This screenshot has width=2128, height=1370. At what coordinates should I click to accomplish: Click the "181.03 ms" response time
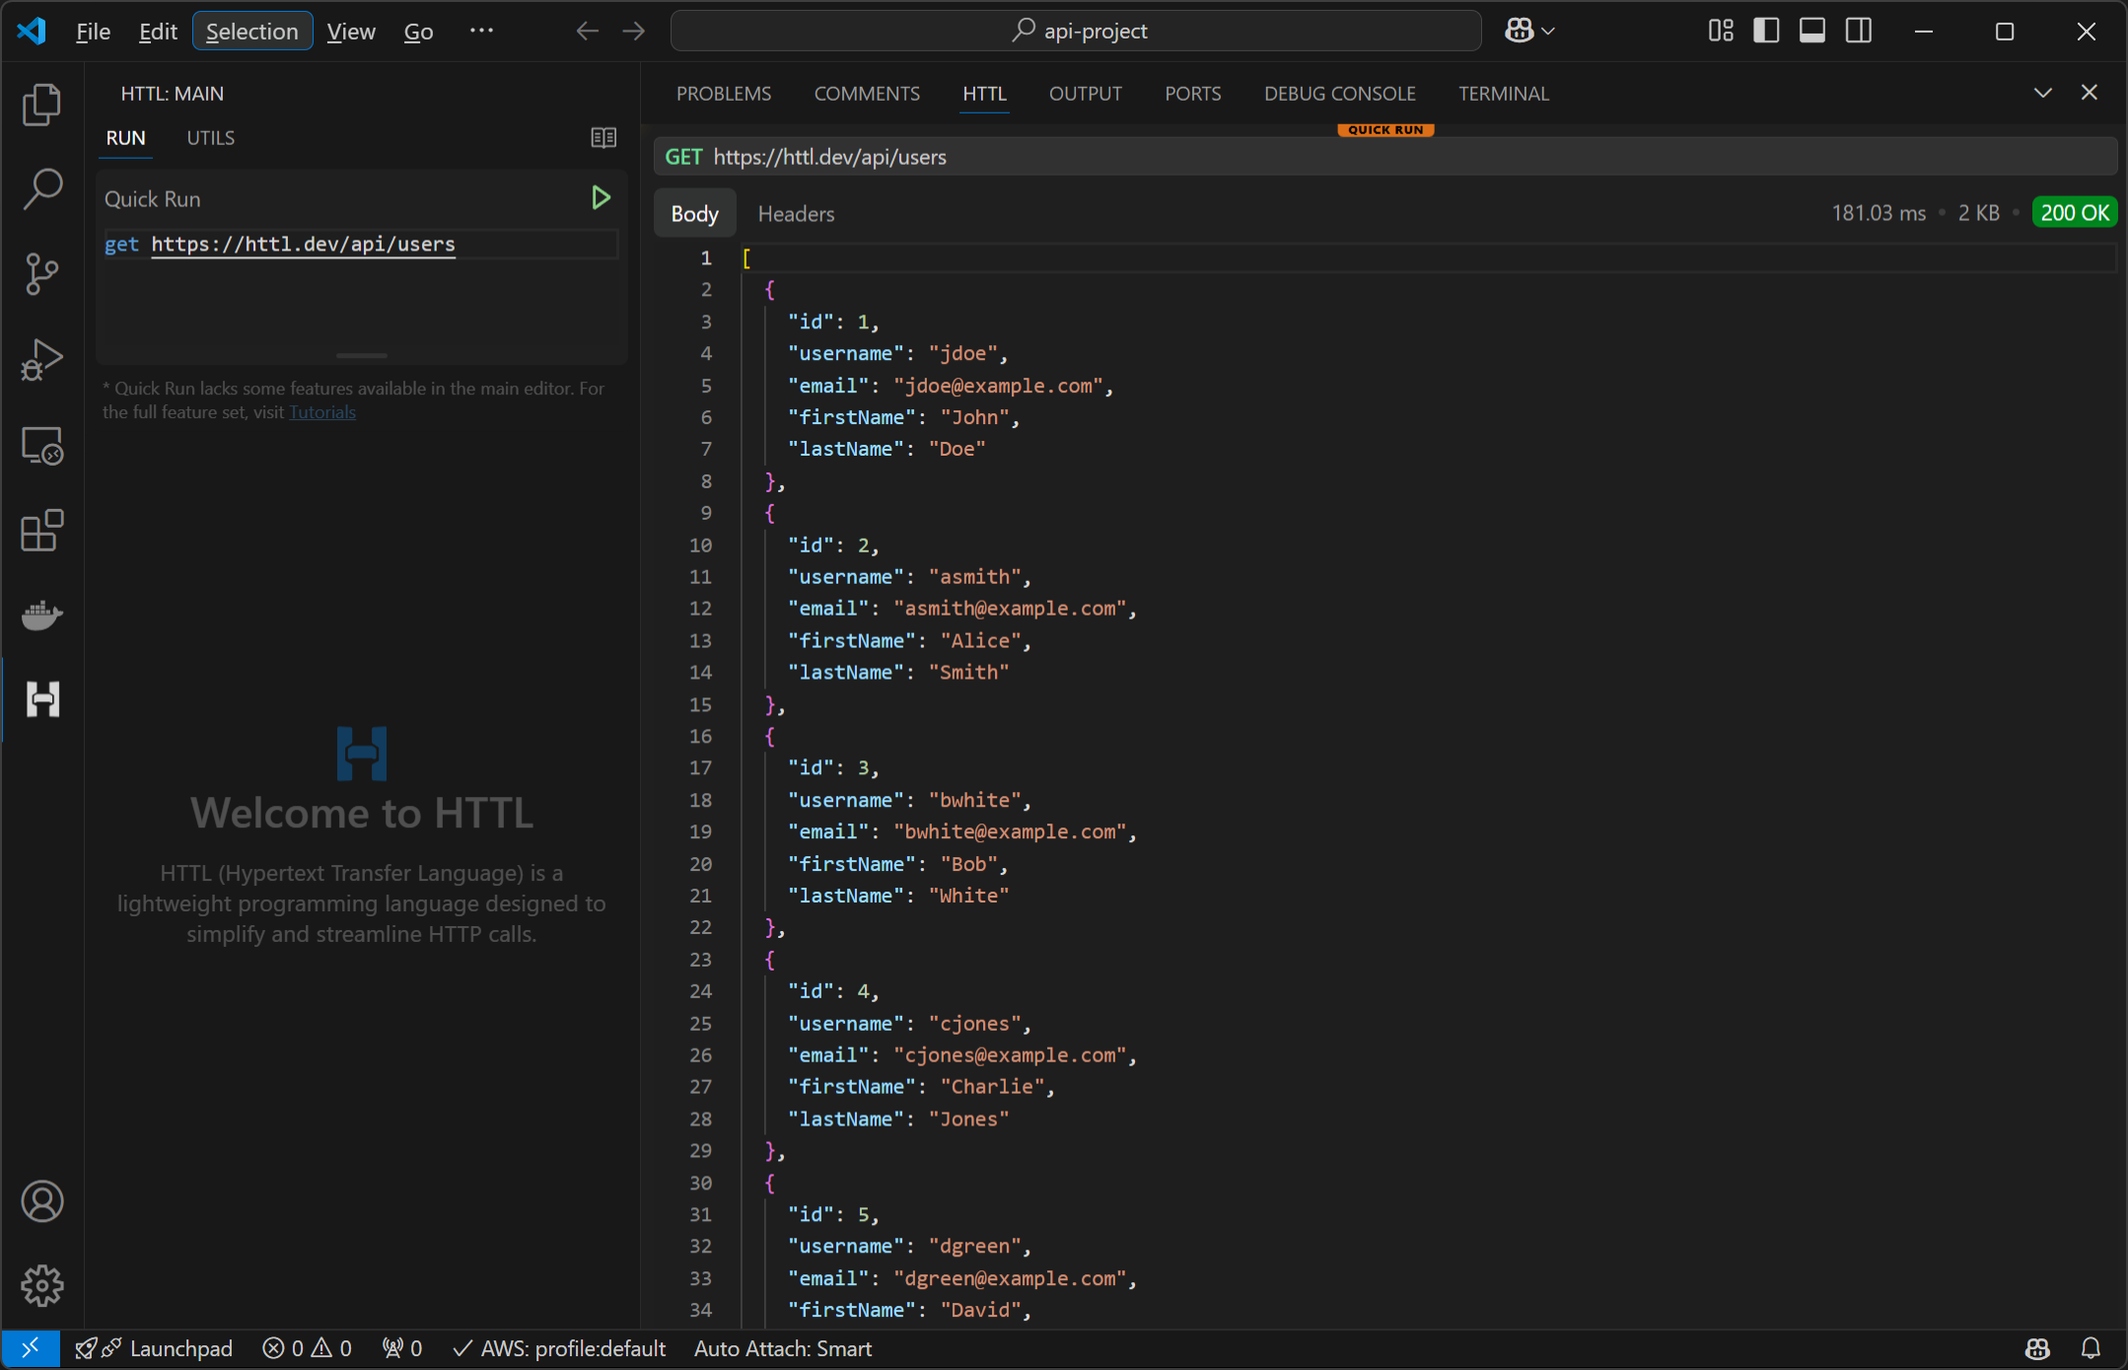(1879, 213)
